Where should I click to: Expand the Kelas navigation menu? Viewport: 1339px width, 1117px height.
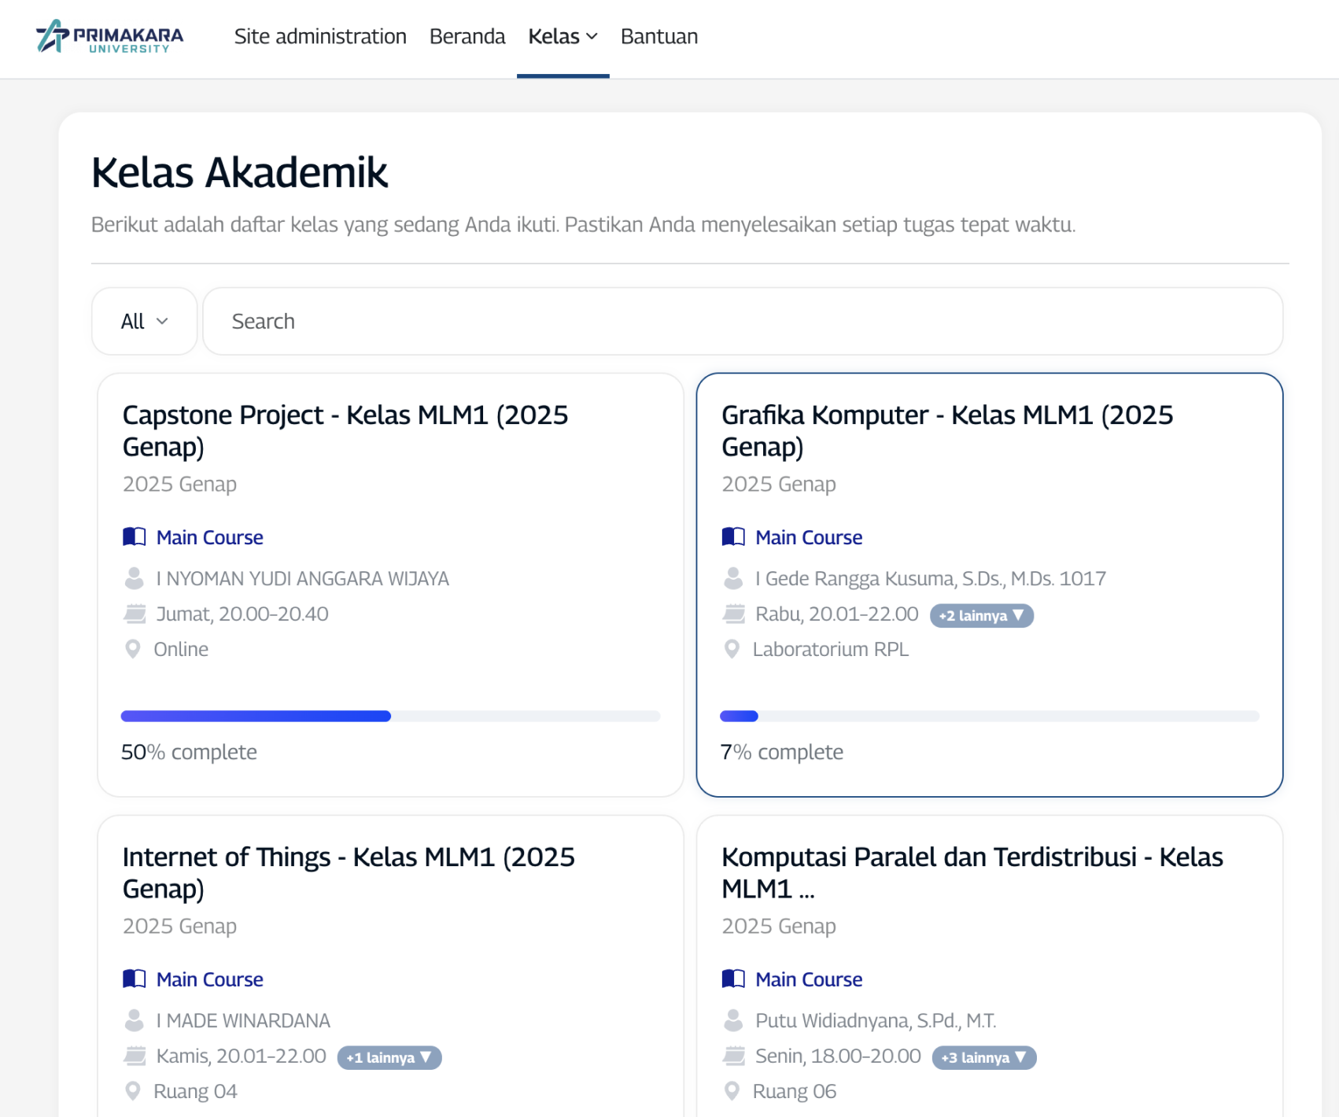tap(563, 37)
